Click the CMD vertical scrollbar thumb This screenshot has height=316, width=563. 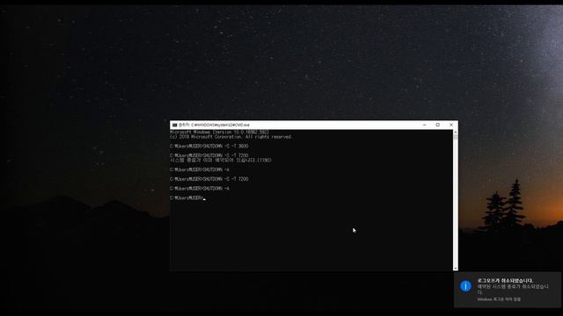click(x=456, y=137)
